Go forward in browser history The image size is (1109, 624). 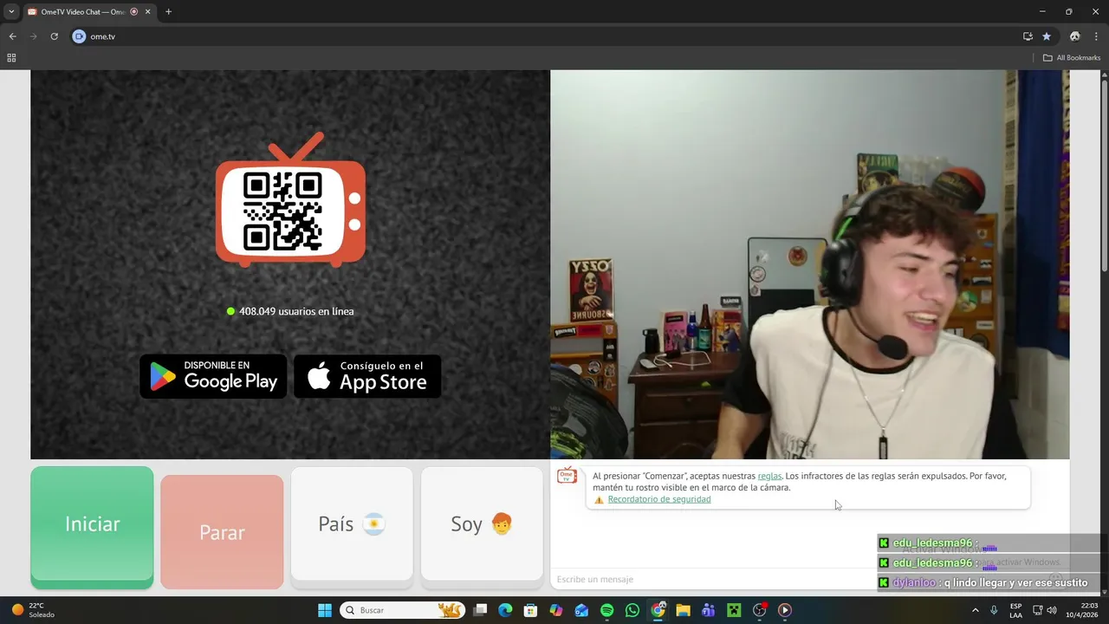(33, 36)
